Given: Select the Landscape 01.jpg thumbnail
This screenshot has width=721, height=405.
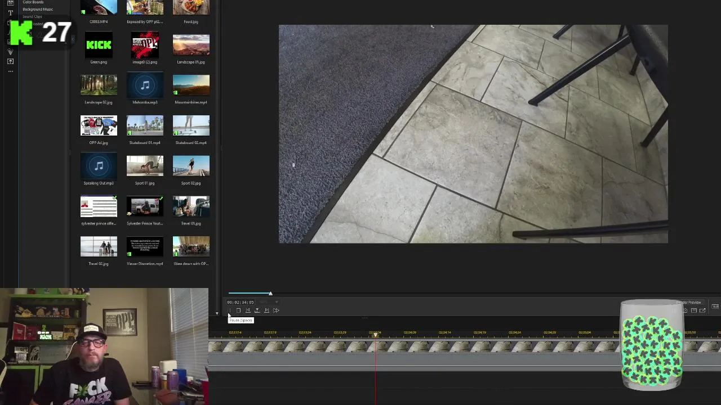Looking at the screenshot, I should pyautogui.click(x=191, y=45).
